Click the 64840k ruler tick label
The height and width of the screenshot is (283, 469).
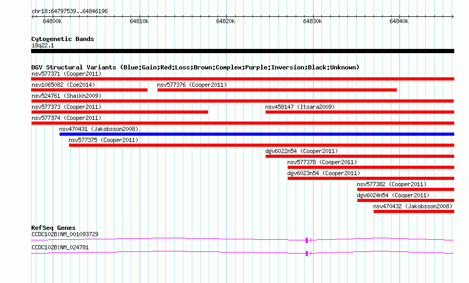coord(399,21)
